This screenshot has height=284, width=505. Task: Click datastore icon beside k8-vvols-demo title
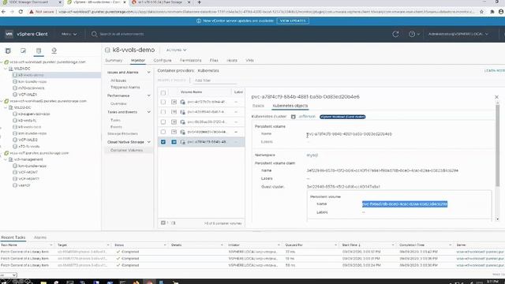[107, 50]
